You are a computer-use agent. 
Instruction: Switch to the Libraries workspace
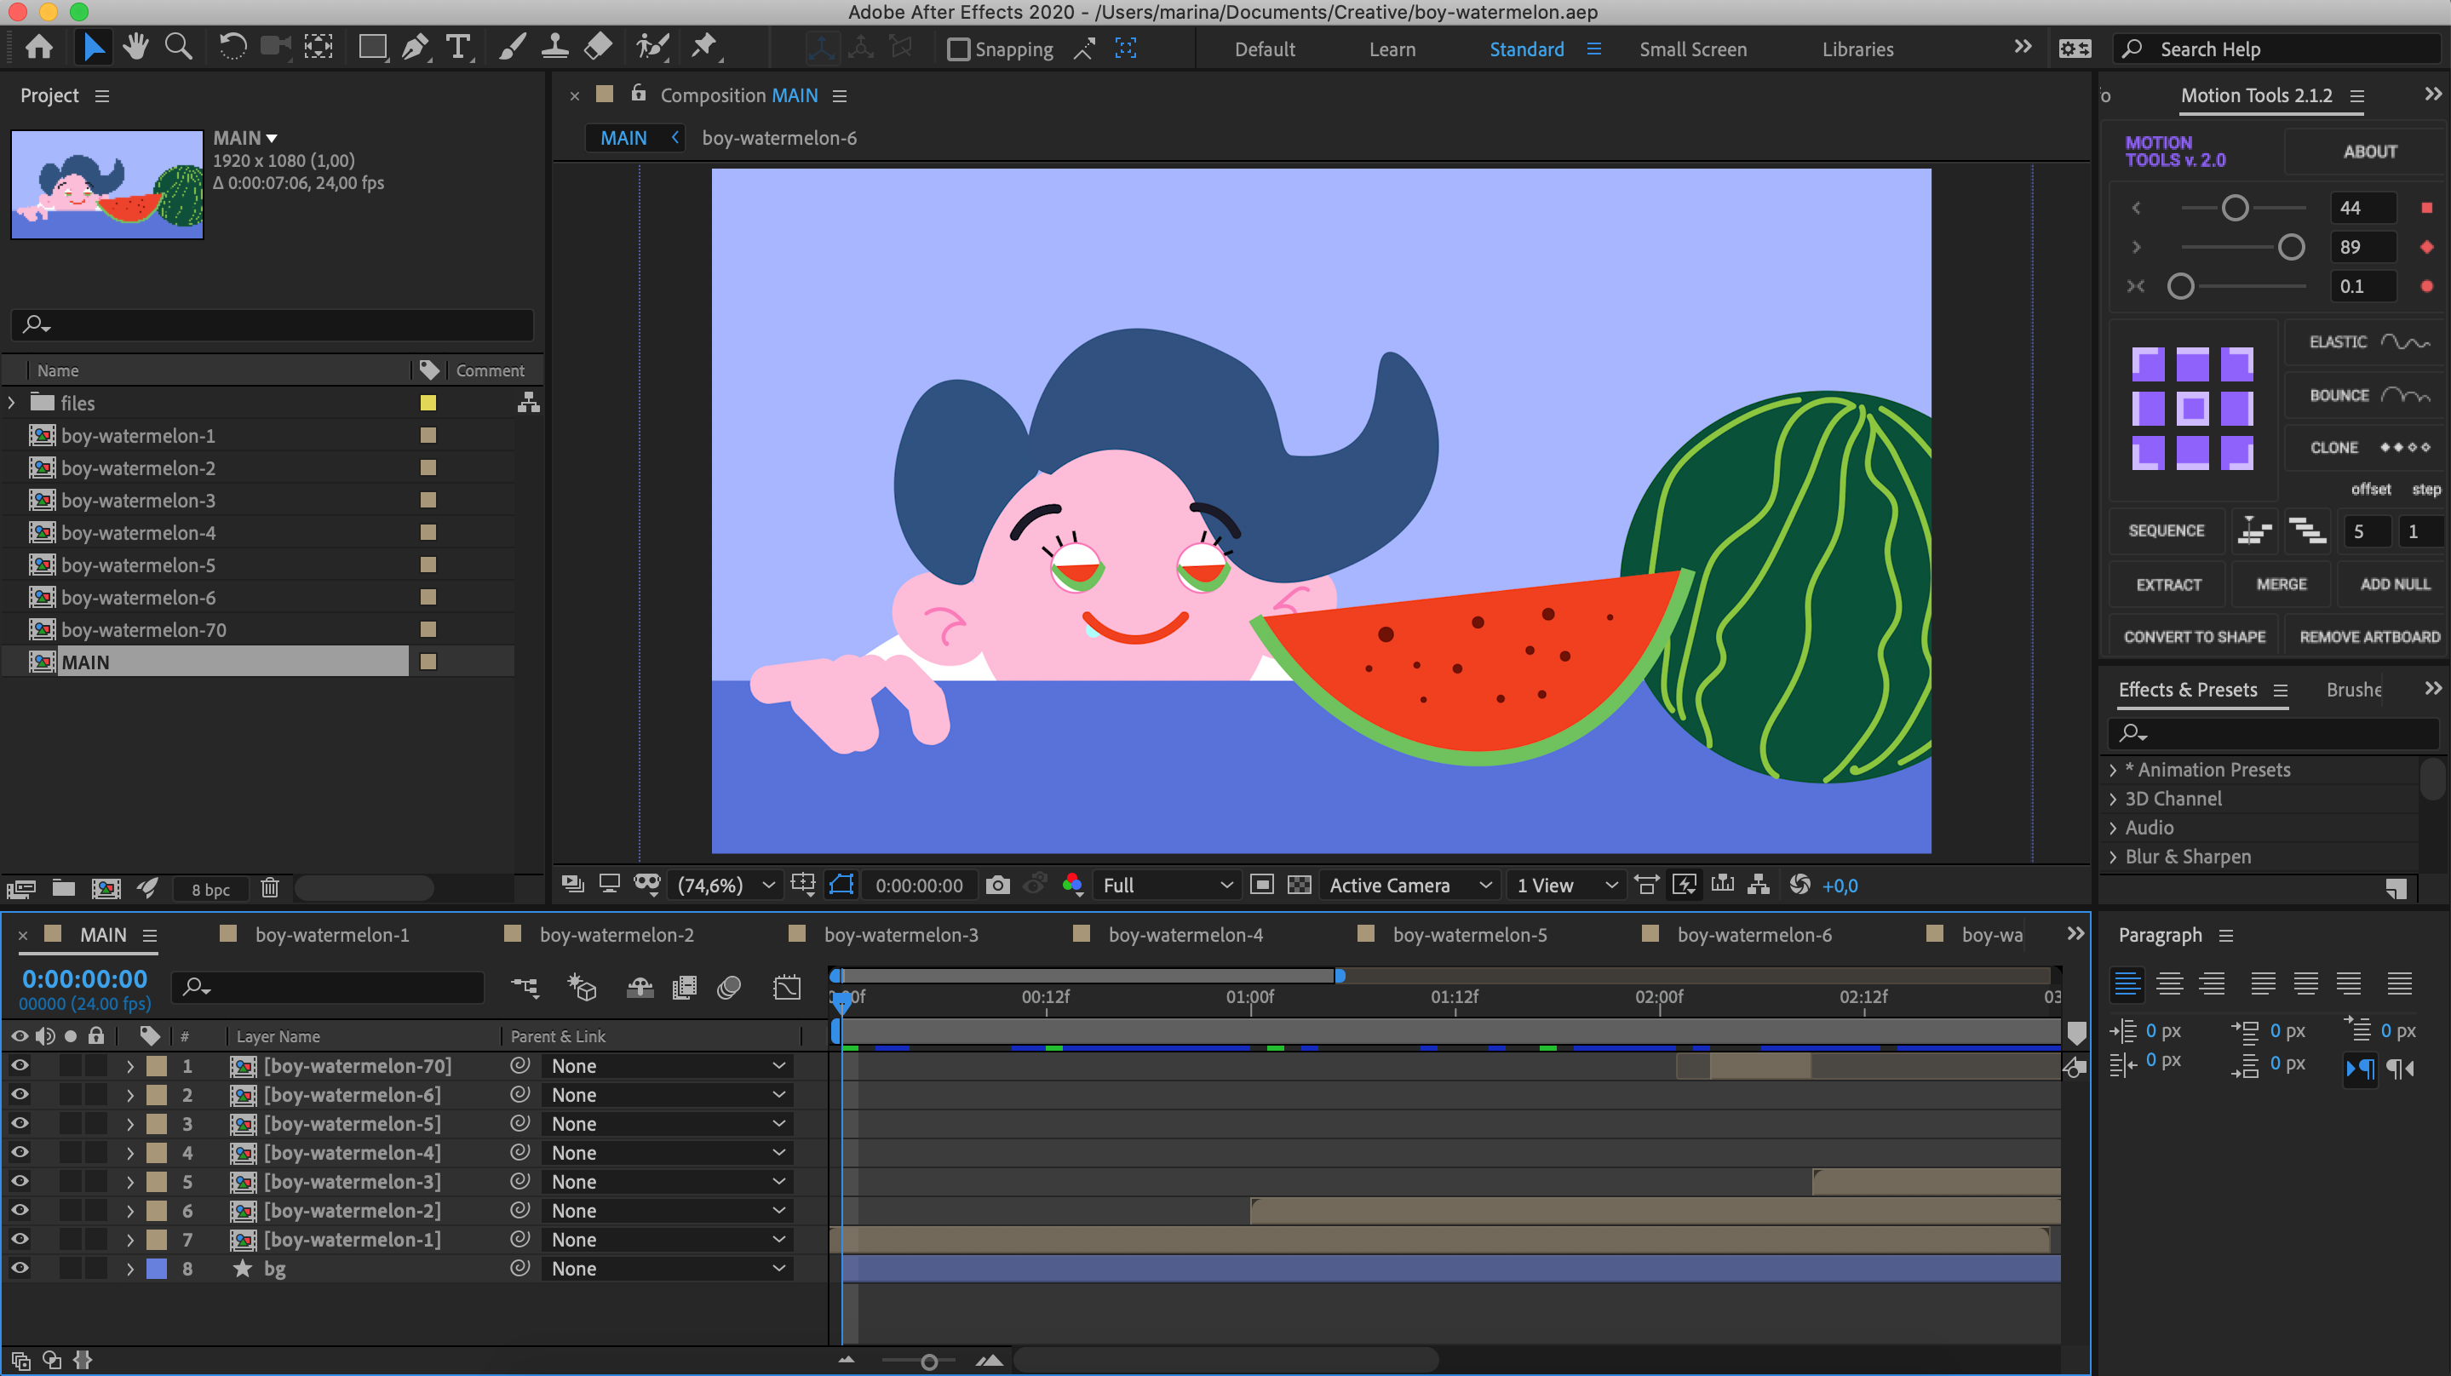coord(1857,49)
